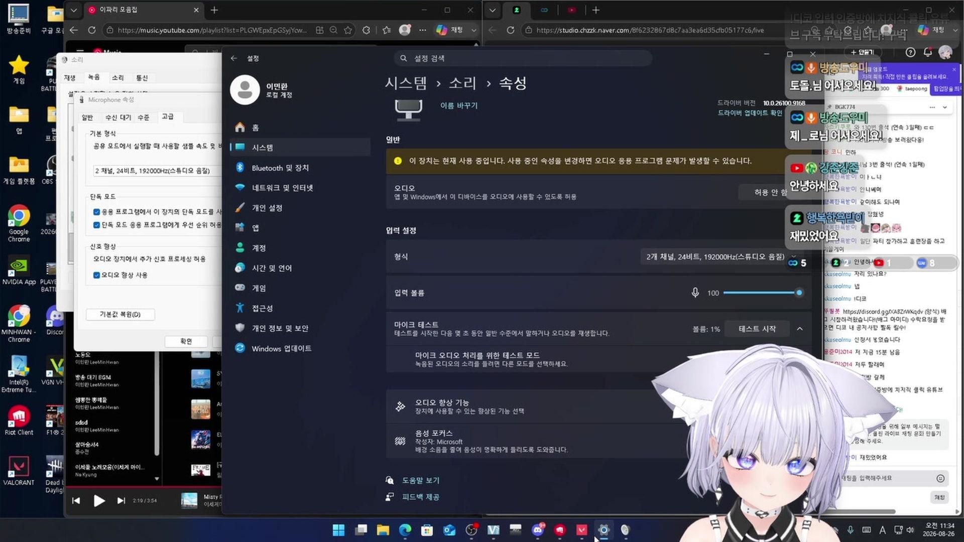The width and height of the screenshot is (964, 542).
Task: Click 소리 breadcrumb in Settings header
Action: [462, 83]
